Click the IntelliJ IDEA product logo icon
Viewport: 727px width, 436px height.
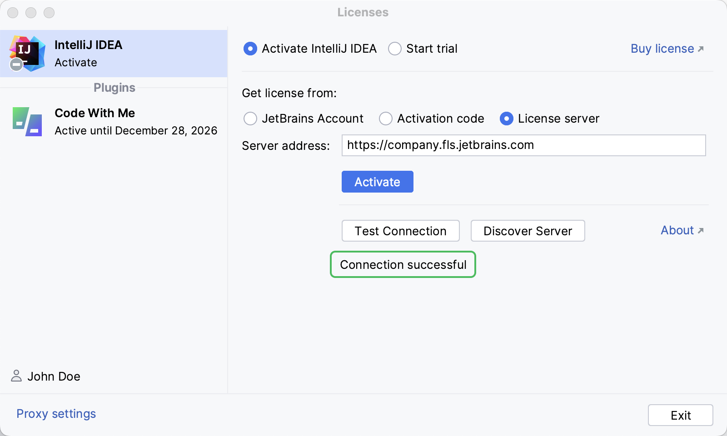pos(27,53)
